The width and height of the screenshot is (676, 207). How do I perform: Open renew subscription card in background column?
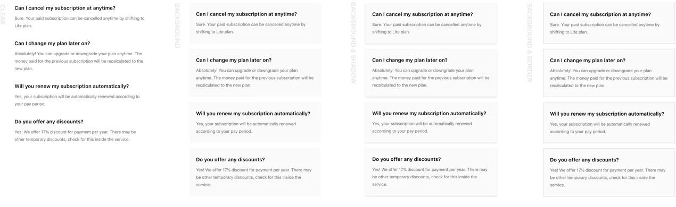point(255,123)
